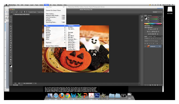Toggle Auto-Enhance checkbox
This screenshot has width=179, height=104.
[x=37, y=12]
